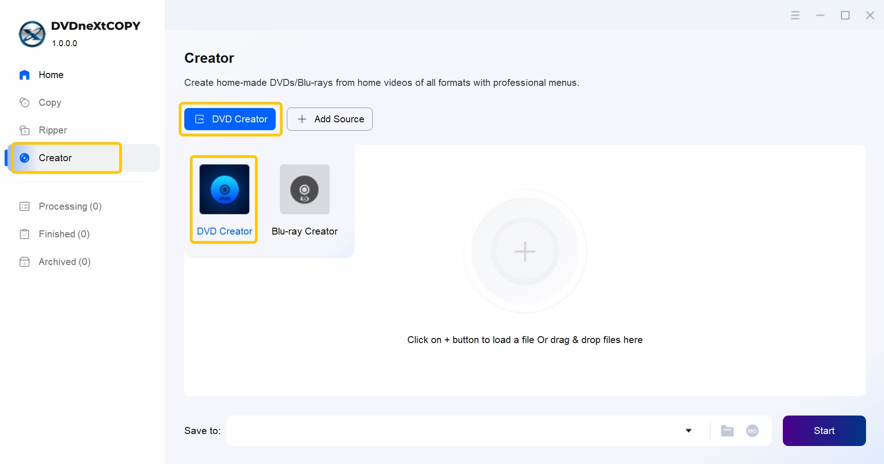
Task: Click the blue DVD Creator mode button
Action: (230, 119)
